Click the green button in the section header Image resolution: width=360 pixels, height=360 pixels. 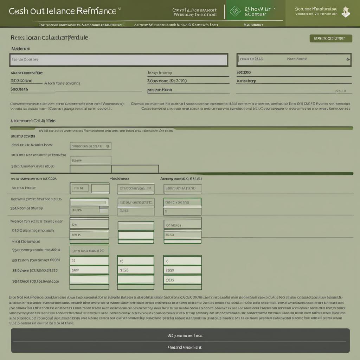coord(330,38)
